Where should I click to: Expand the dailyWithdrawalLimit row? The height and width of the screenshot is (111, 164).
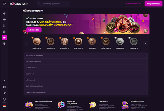point(86,86)
